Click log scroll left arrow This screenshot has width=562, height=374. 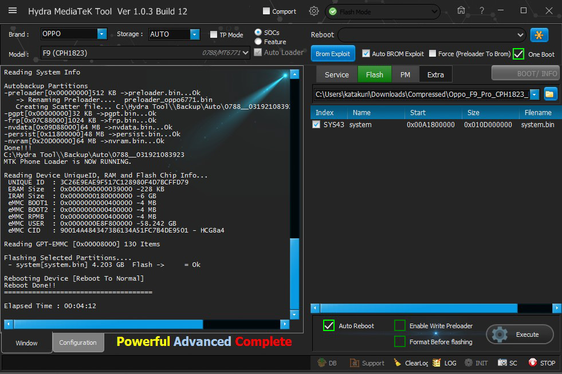click(x=9, y=324)
